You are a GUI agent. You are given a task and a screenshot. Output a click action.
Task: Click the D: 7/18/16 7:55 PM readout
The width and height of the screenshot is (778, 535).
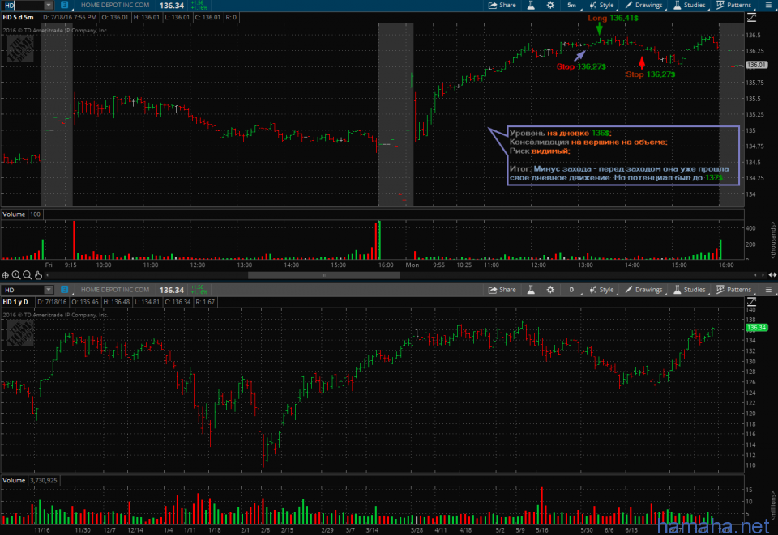70,17
